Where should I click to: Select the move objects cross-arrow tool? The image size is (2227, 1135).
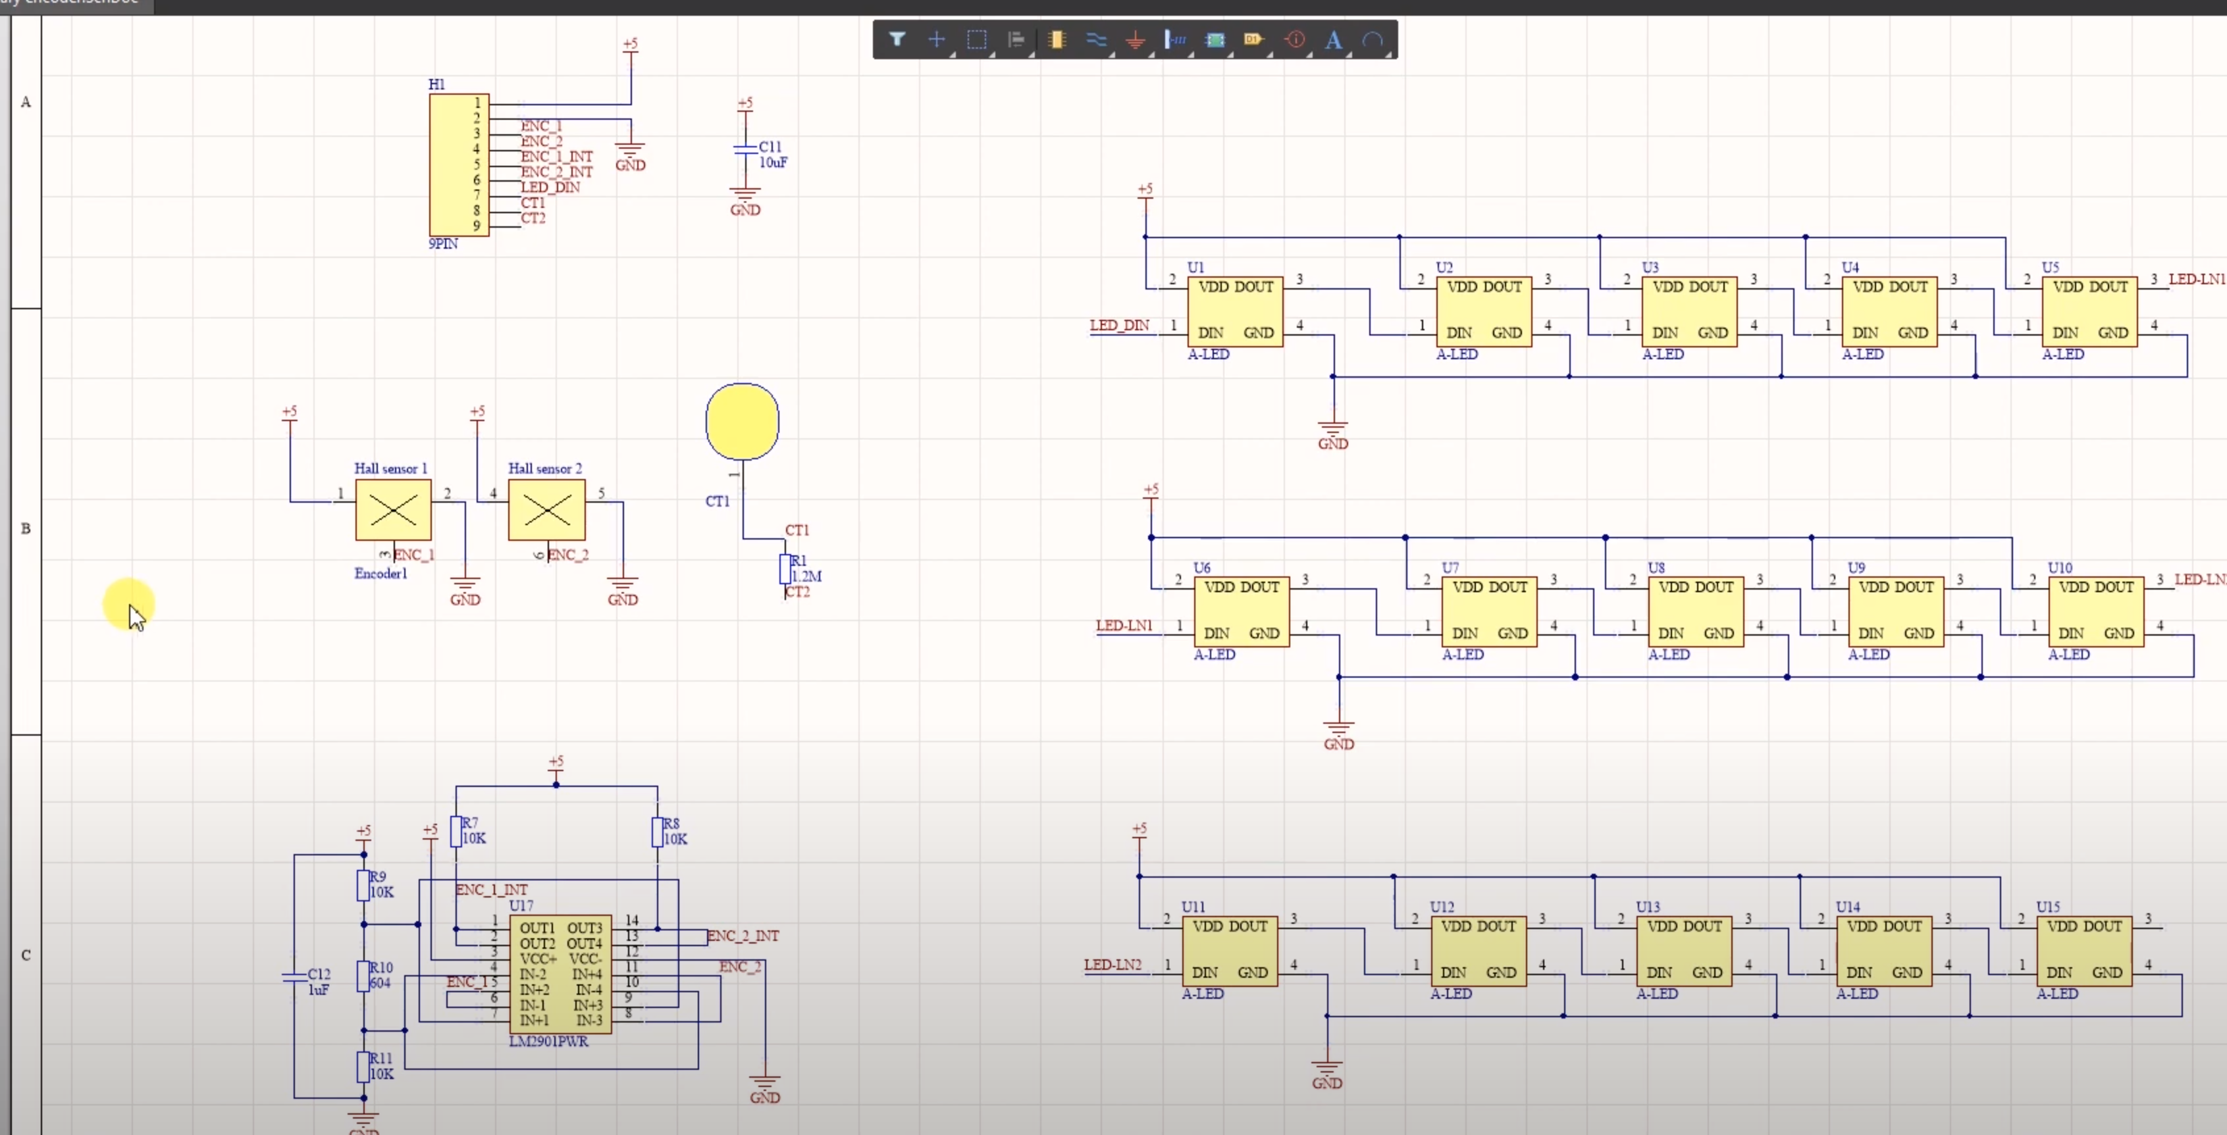click(936, 39)
